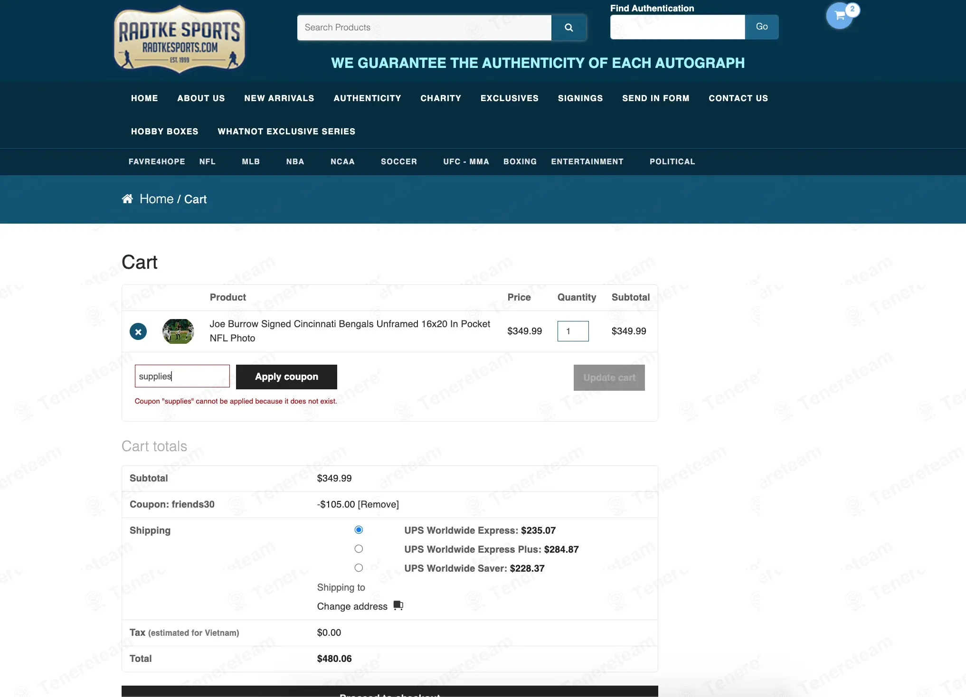The image size is (966, 697).
Task: Open the AUTHENTICITY menu item
Action: pos(367,98)
